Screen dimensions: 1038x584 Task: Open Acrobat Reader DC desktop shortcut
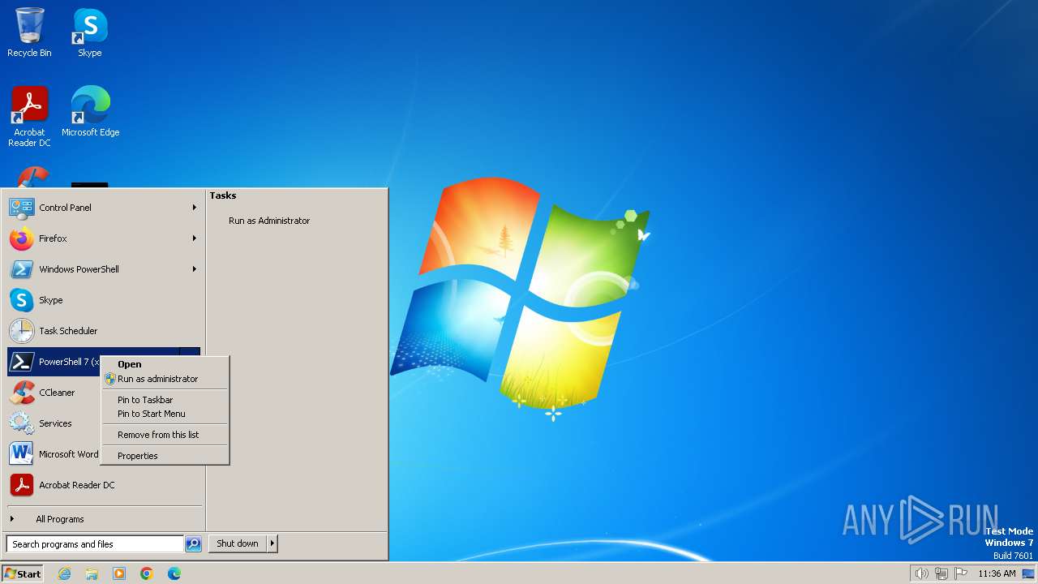29,116
